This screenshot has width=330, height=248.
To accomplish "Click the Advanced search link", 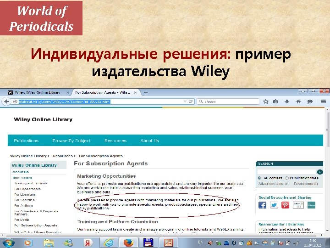I will tap(273, 184).
